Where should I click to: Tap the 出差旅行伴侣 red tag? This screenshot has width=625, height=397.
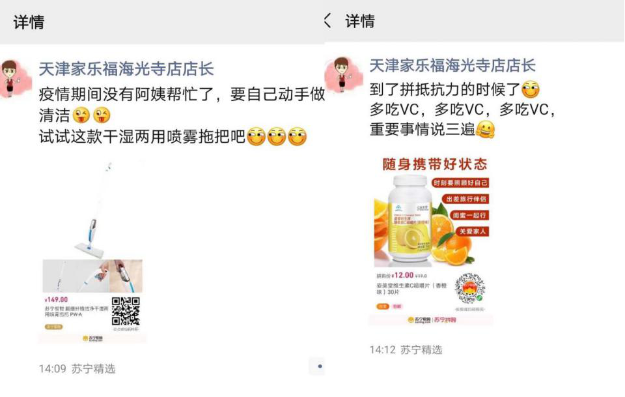coord(465,199)
